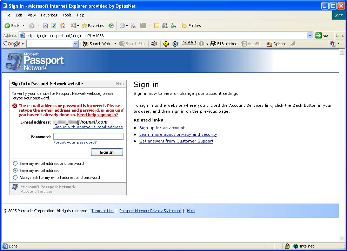Click the Adobe PDF toolbar icon
347x251 pixels.
coord(333,44)
